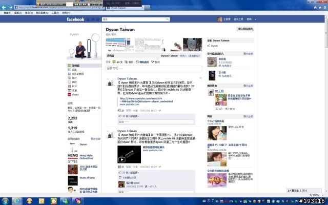Open the chat bar at bottom right
This screenshot has width=328, height=205.
point(304,191)
